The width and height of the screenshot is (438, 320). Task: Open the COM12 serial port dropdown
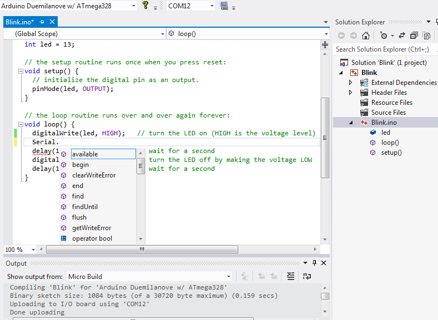pyautogui.click(x=212, y=6)
